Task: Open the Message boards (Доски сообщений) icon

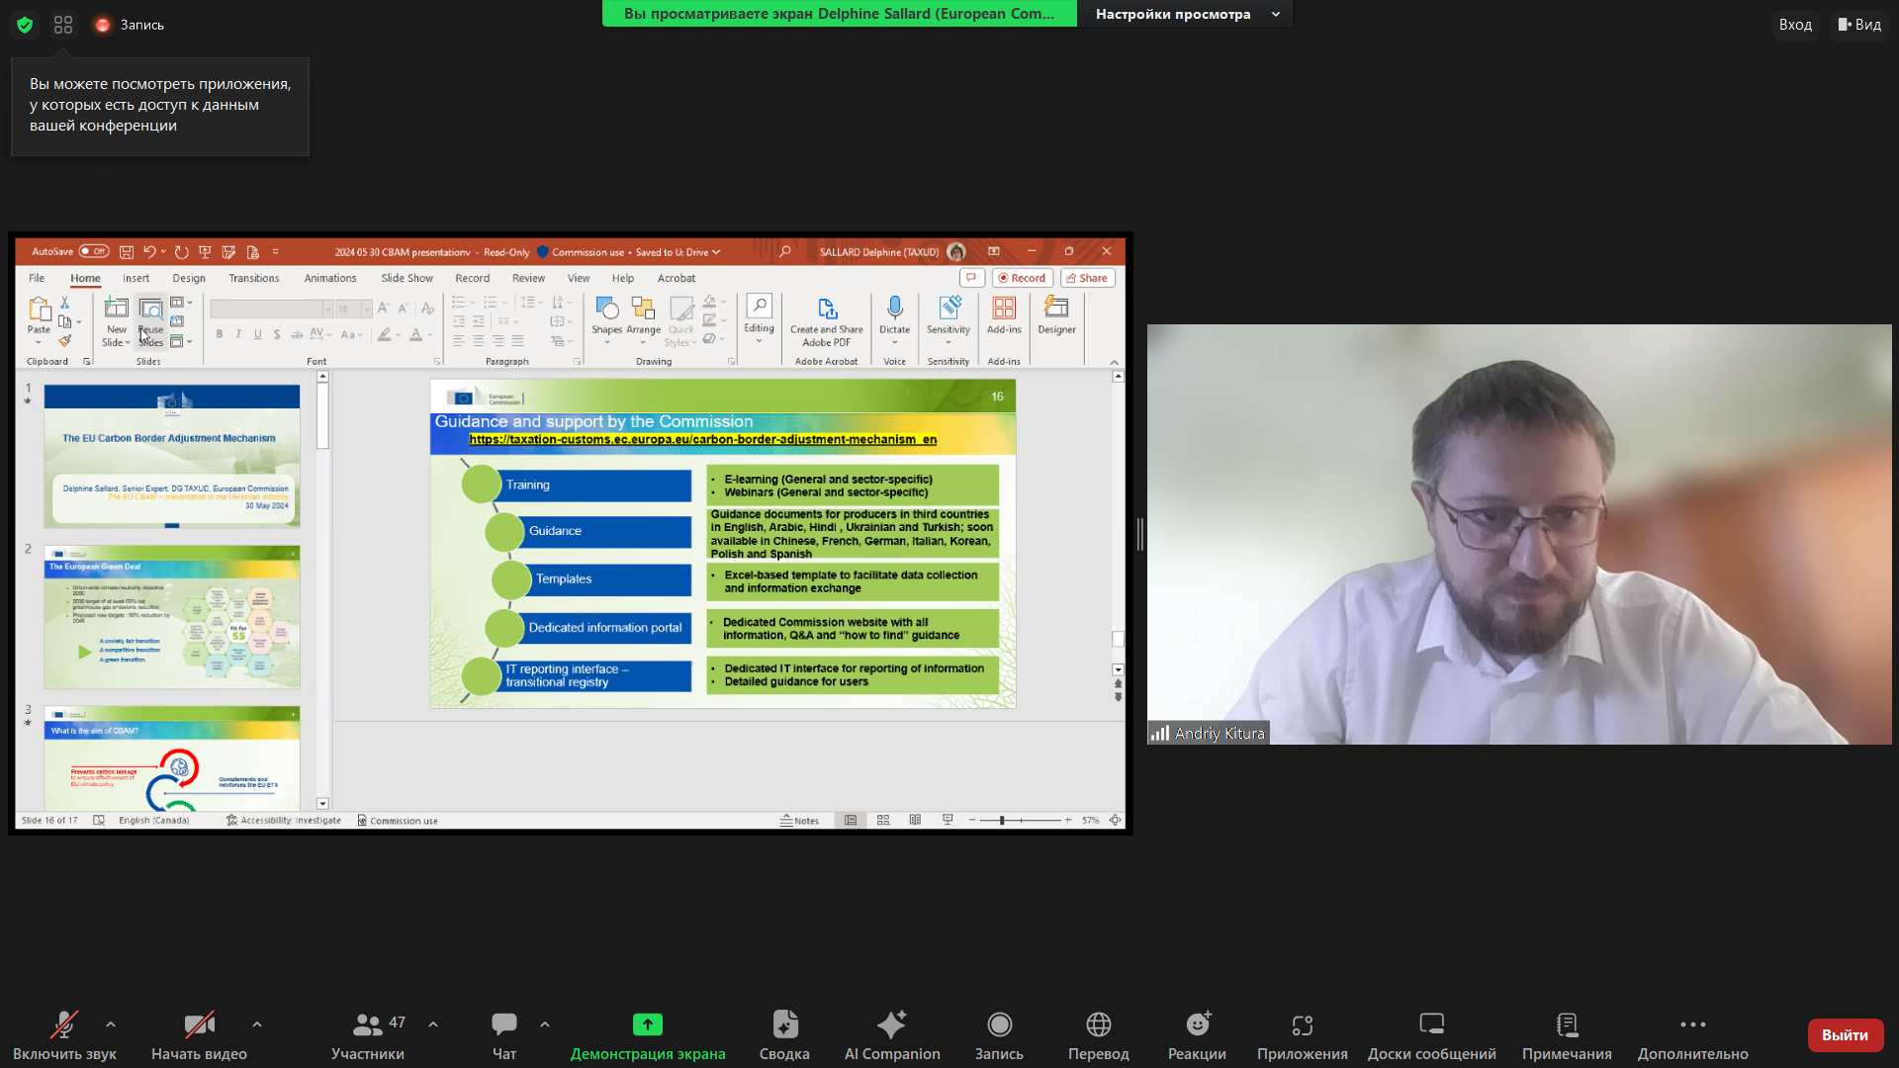Action: click(1431, 1024)
